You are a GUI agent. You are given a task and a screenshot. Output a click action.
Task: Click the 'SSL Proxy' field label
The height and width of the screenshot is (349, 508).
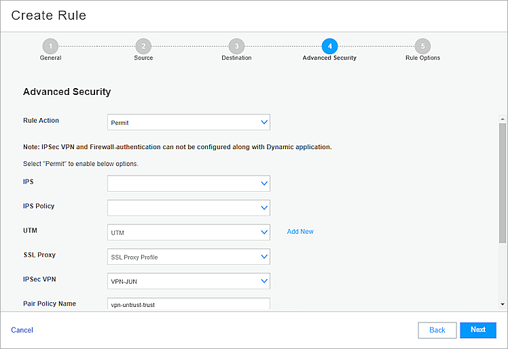tap(39, 255)
